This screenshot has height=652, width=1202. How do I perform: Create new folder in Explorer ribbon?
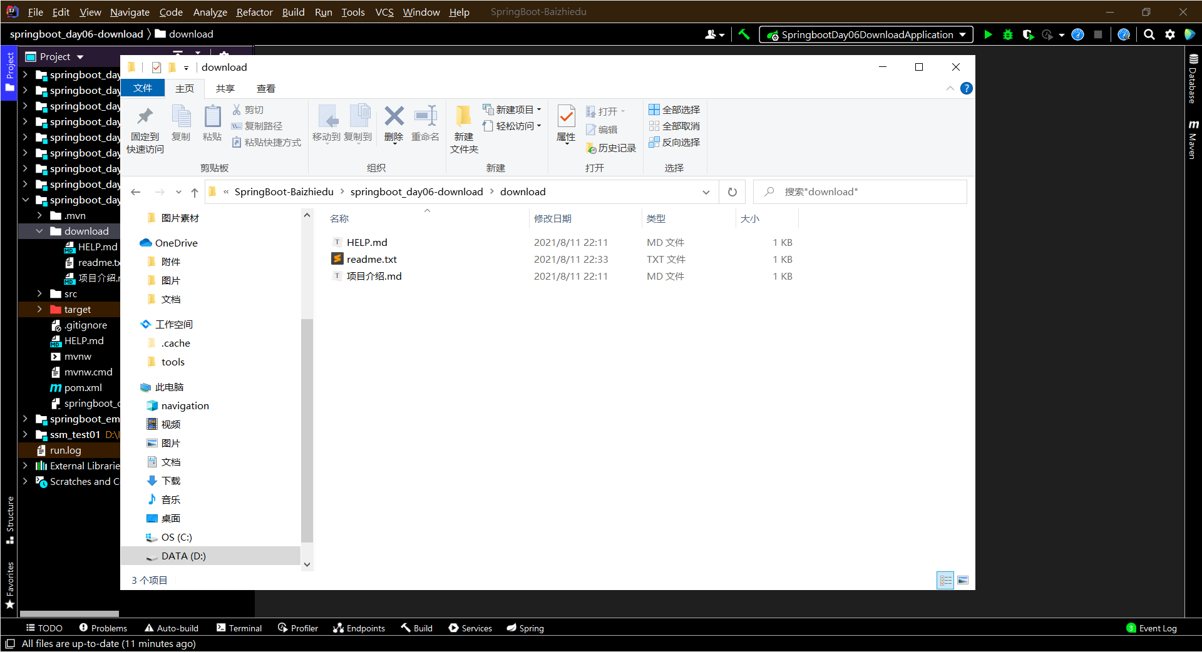coord(464,130)
